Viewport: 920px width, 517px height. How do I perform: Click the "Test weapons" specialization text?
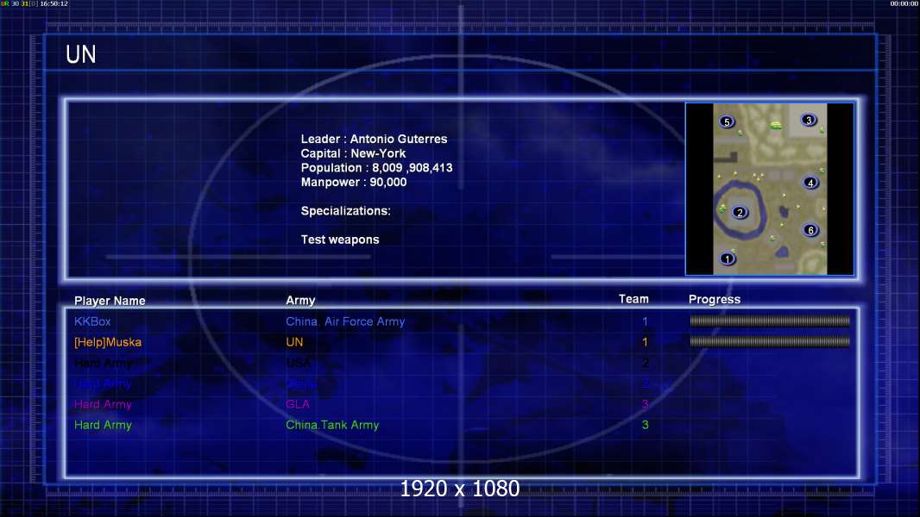(x=340, y=240)
